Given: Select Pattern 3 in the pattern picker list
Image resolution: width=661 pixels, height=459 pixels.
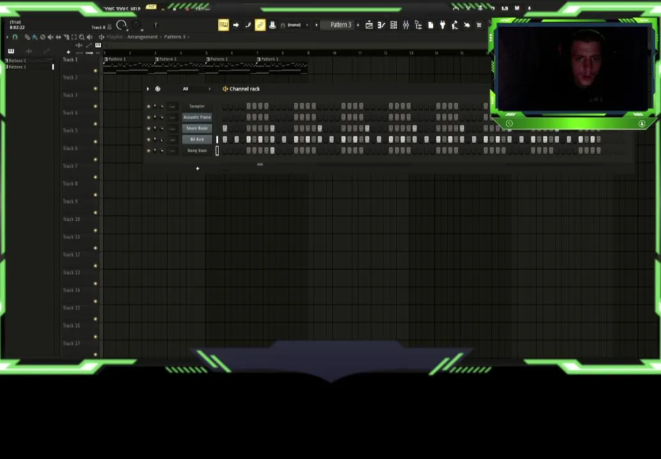Looking at the screenshot, I should [17, 67].
